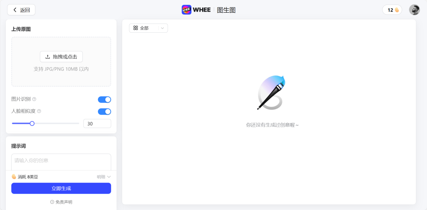
Task: Click the face similarity slider handle
Action: click(32, 123)
